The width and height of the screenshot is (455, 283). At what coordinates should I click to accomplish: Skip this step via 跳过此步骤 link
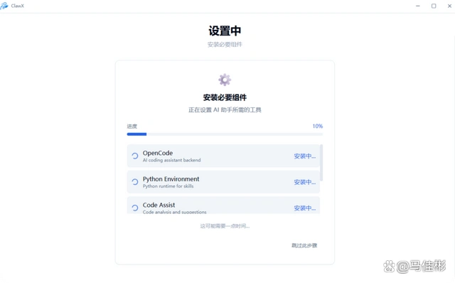[304, 245]
